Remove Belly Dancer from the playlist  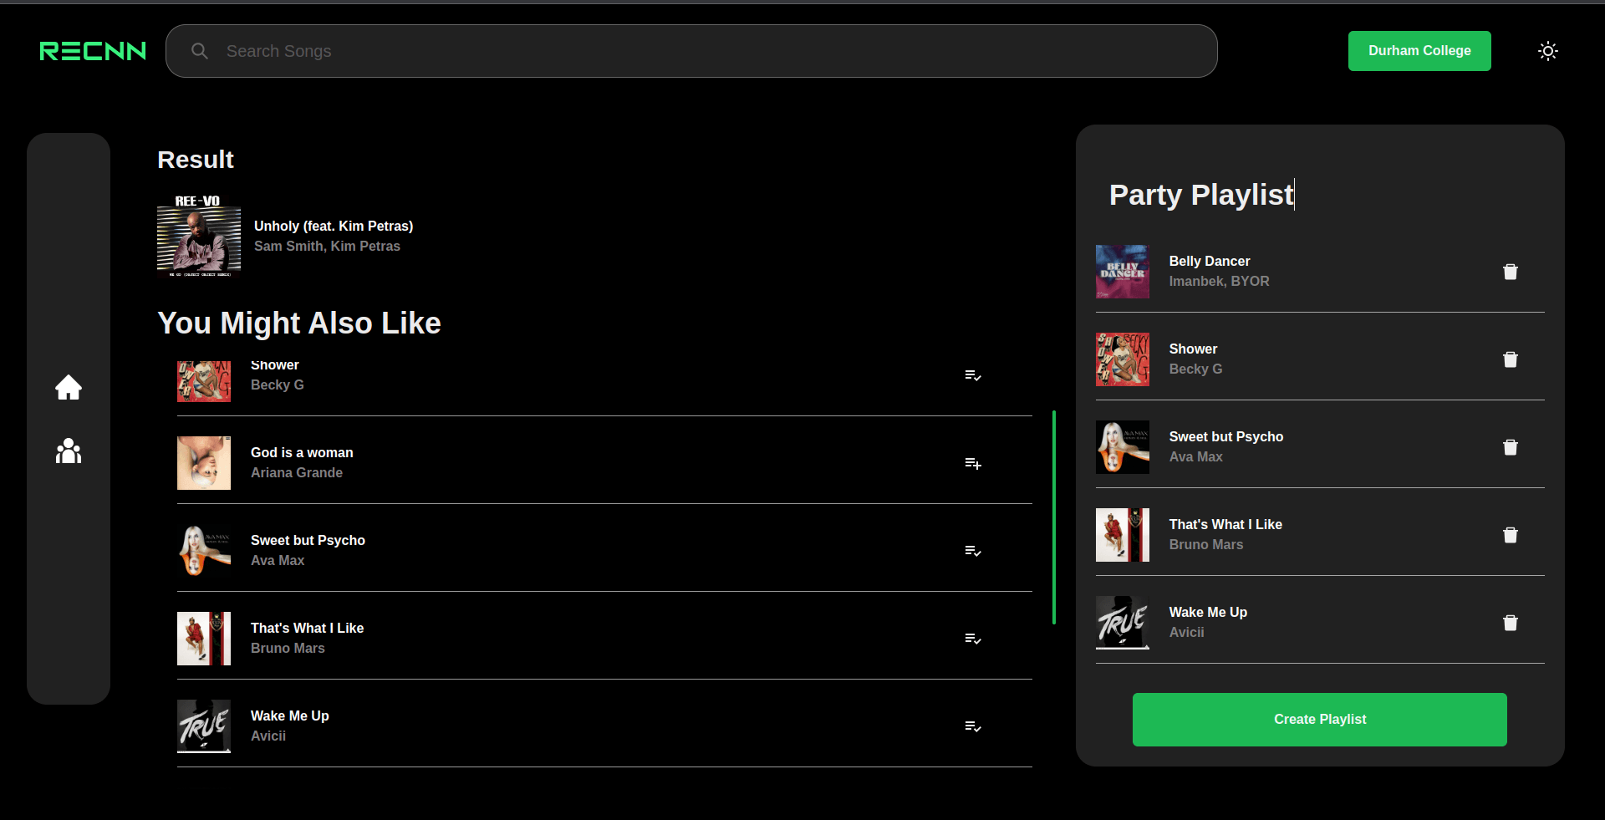click(x=1510, y=272)
